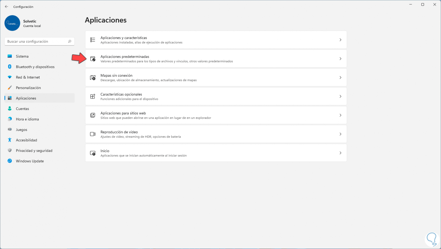Click the Mapas sin conexión map icon

[93, 78]
